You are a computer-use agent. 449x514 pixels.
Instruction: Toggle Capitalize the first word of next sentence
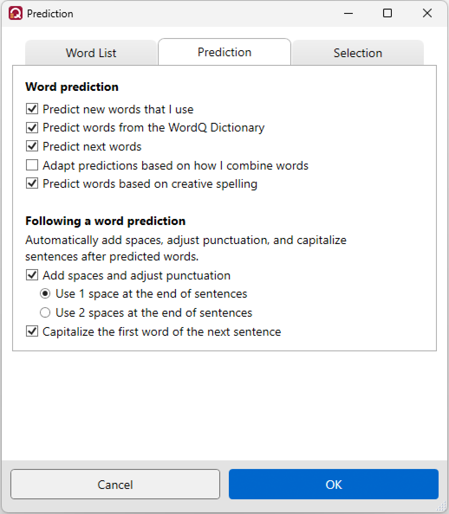[32, 331]
